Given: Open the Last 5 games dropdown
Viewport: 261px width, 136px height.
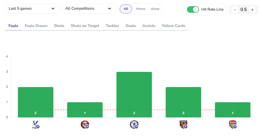Looking at the screenshot, I should tap(32, 9).
